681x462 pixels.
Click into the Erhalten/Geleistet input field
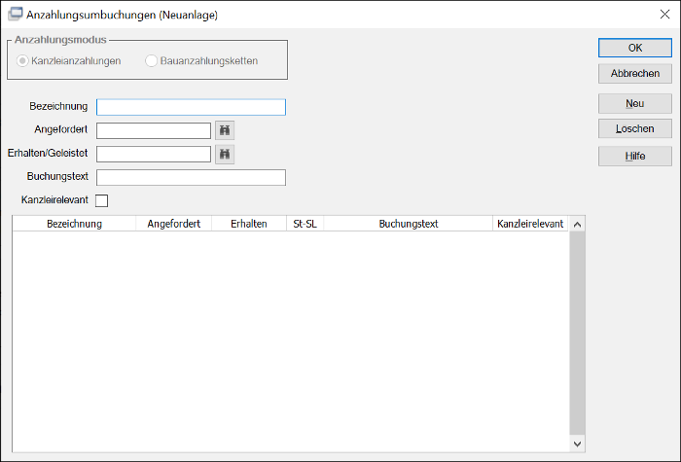coord(154,154)
